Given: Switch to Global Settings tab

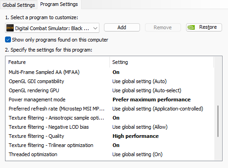Looking at the screenshot, I should pos(19,5).
